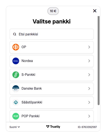Click the Säästöpankki row chevron arrow
Screen dimensions: 109x138
89,102
